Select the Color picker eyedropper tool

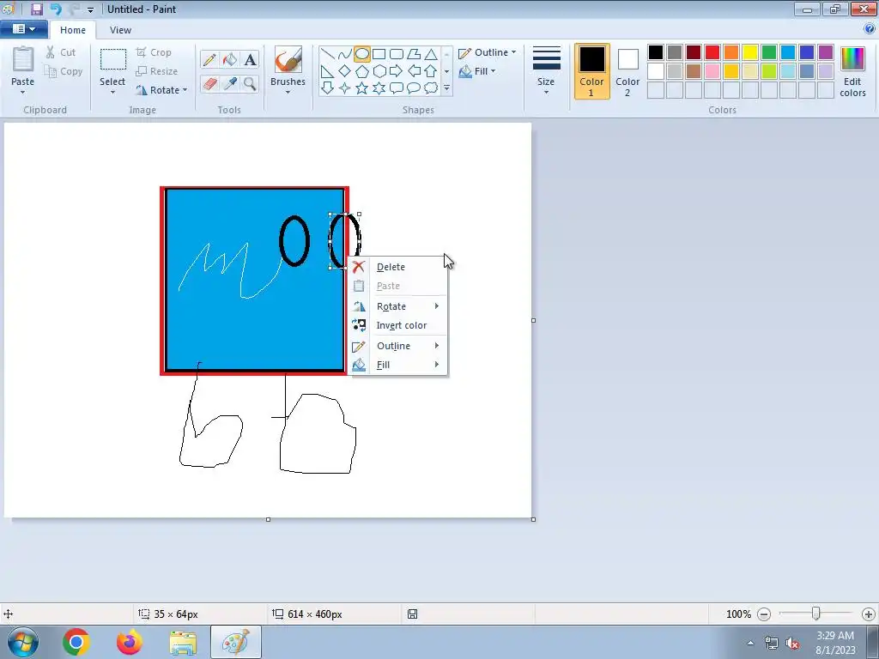(229, 83)
